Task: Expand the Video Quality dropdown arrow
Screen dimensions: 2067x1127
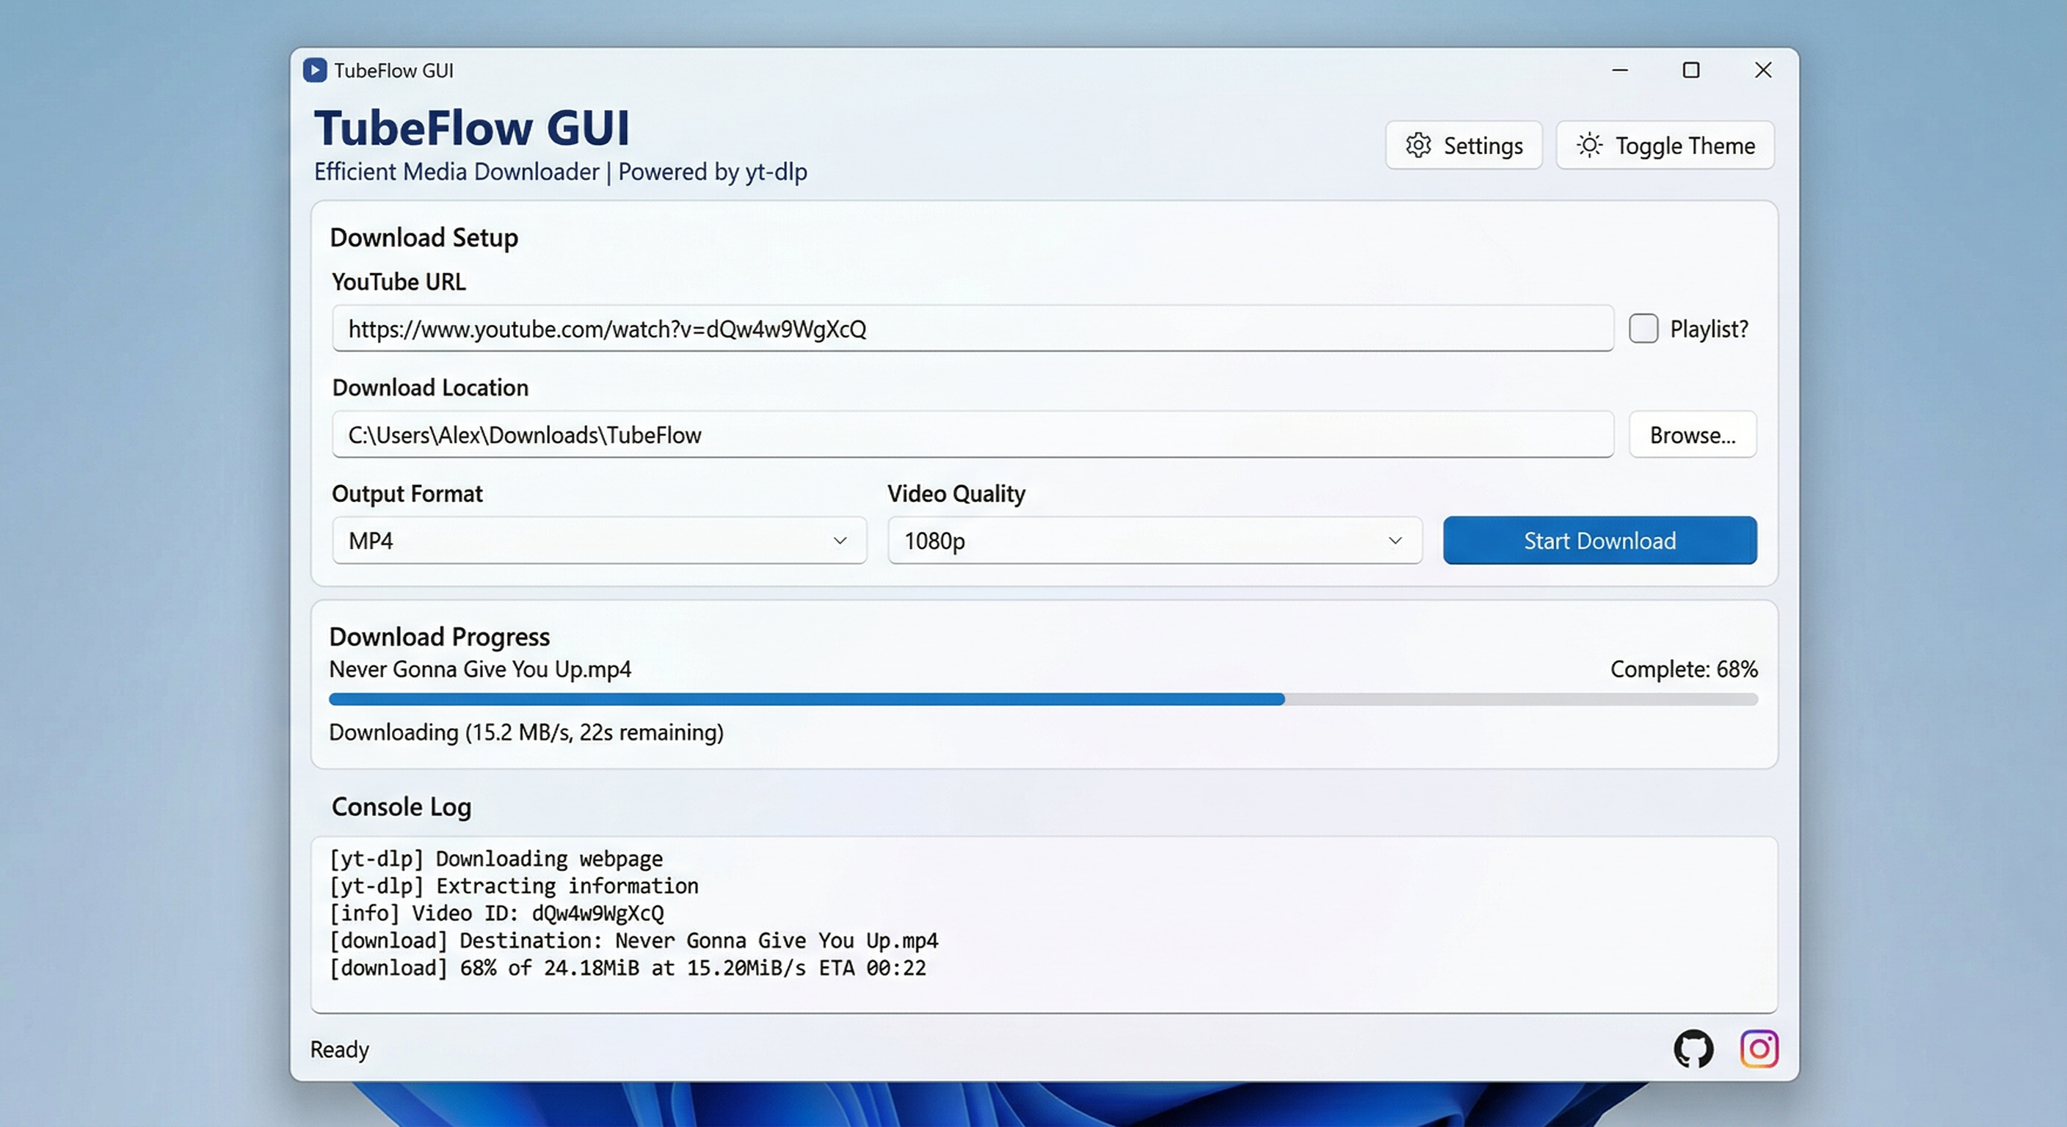Action: coord(1395,541)
